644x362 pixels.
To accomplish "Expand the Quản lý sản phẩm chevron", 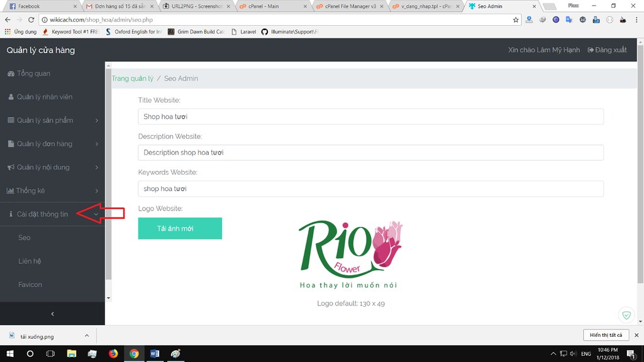I will click(x=97, y=121).
